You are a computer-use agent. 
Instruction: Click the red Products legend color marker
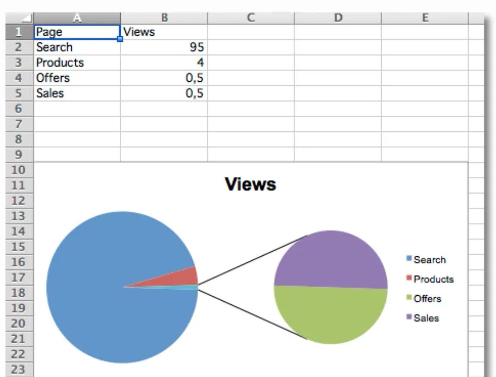(x=409, y=278)
